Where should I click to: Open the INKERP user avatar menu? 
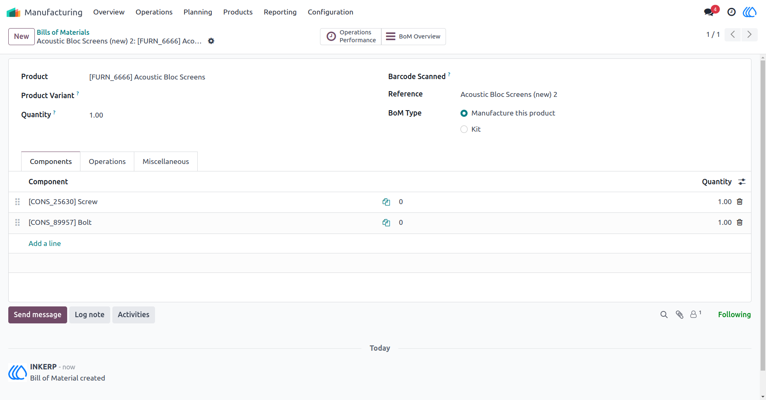[749, 12]
